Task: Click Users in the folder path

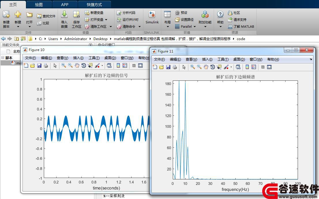Action: coord(53,39)
